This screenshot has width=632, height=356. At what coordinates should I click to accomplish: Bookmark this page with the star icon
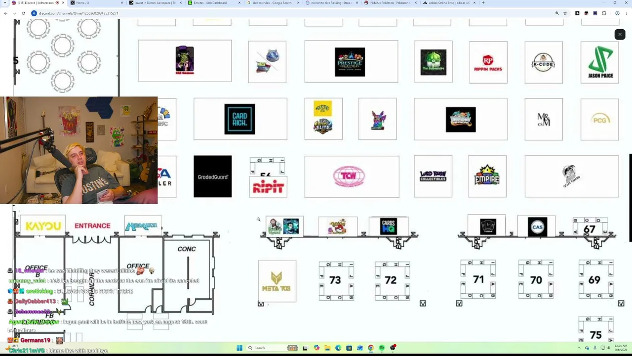click(x=565, y=13)
